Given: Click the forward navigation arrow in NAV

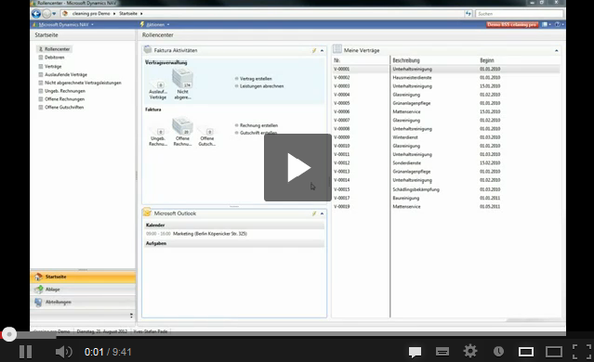Looking at the screenshot, I should (x=46, y=14).
